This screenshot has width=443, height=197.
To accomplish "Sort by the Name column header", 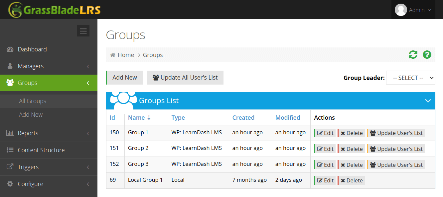I will 136,118.
